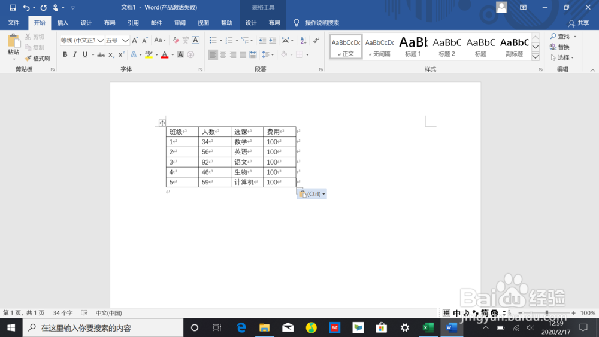Screen dimensions: 599x337
Task: Click the character shading icon
Action: point(180,54)
